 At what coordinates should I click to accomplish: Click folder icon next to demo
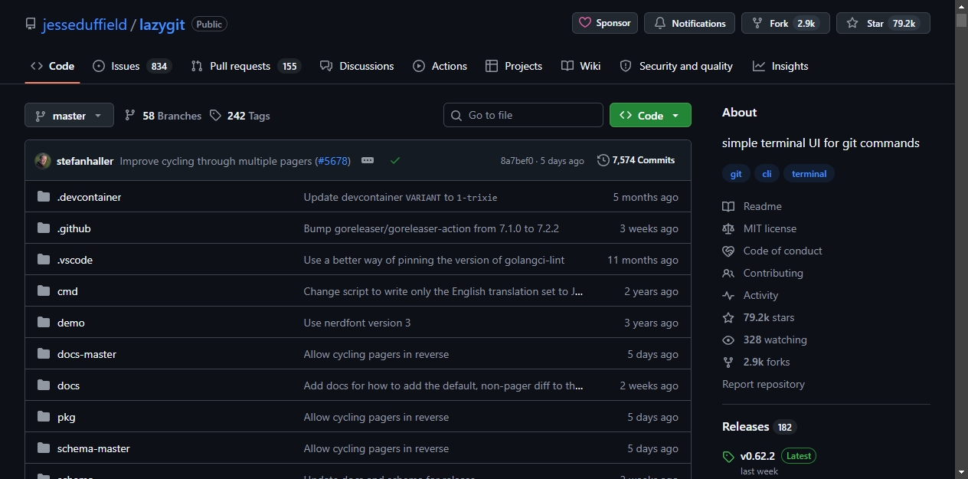coord(44,323)
